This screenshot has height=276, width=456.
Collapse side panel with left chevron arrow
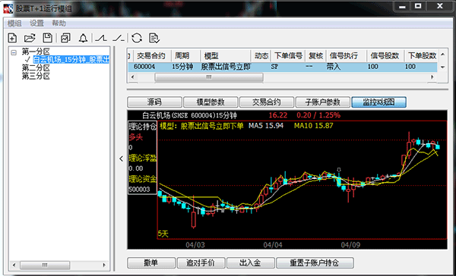(x=122, y=158)
